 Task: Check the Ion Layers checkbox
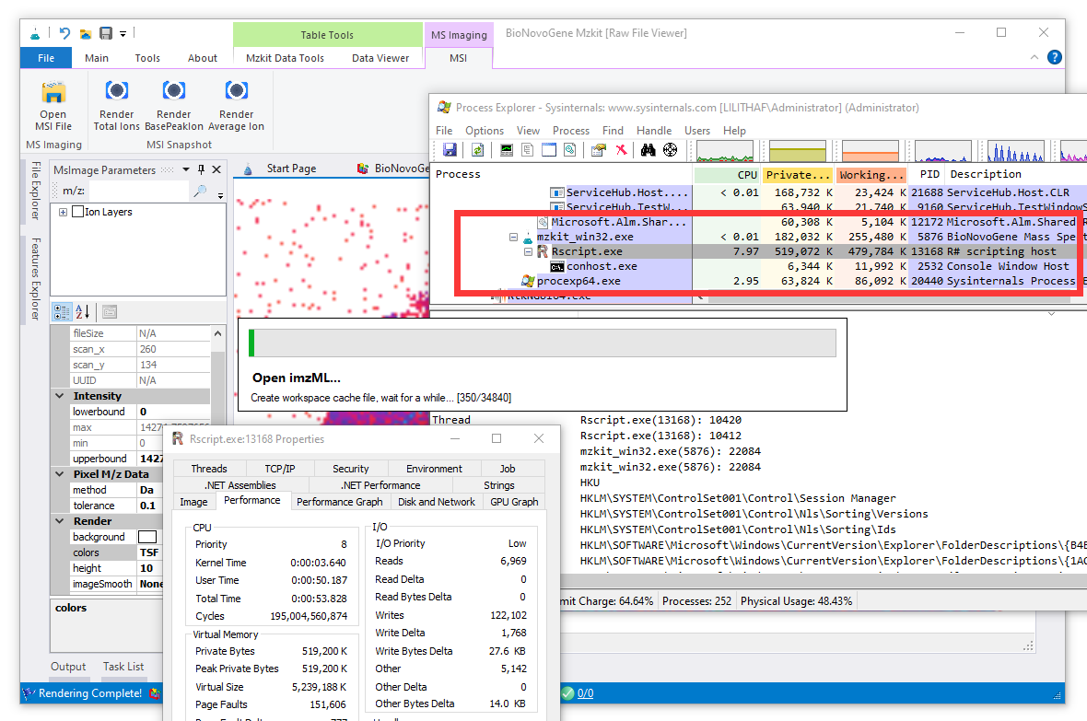(78, 213)
